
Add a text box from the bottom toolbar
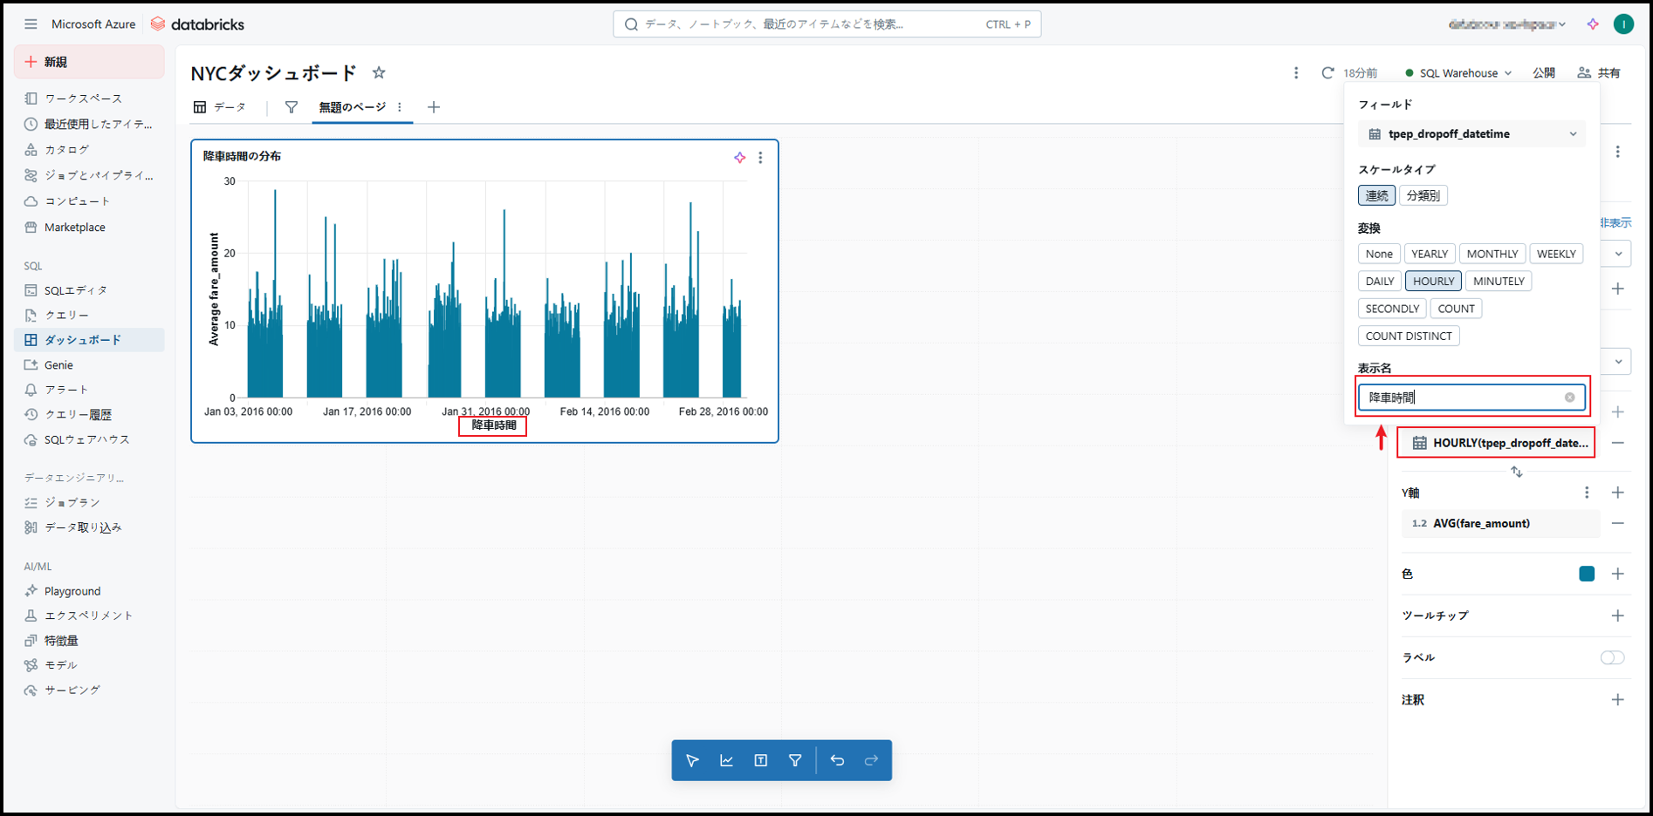(x=761, y=760)
